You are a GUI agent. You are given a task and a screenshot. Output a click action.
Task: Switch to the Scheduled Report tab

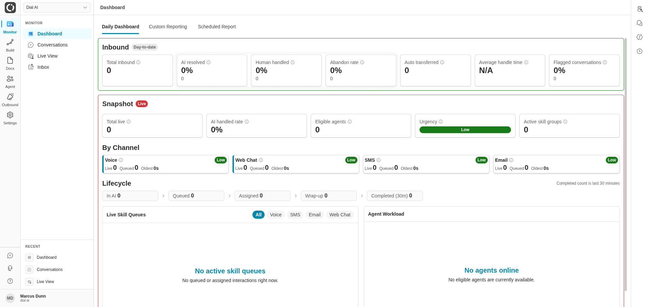(x=217, y=27)
